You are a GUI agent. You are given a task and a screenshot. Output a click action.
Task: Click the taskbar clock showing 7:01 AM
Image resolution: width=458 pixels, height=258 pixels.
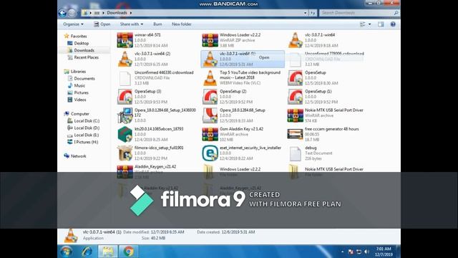[x=384, y=252]
